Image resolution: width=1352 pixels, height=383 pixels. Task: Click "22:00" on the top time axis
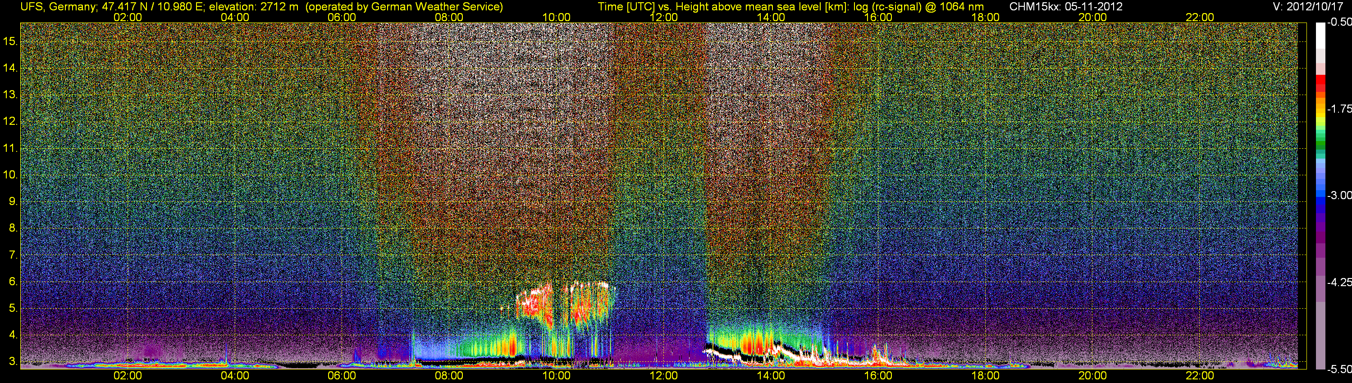[x=1200, y=17]
